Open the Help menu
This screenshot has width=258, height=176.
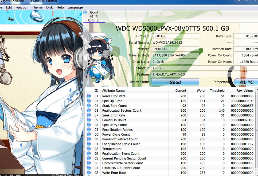pyautogui.click(x=60, y=7)
